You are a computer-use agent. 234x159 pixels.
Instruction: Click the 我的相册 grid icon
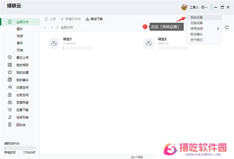(10, 65)
